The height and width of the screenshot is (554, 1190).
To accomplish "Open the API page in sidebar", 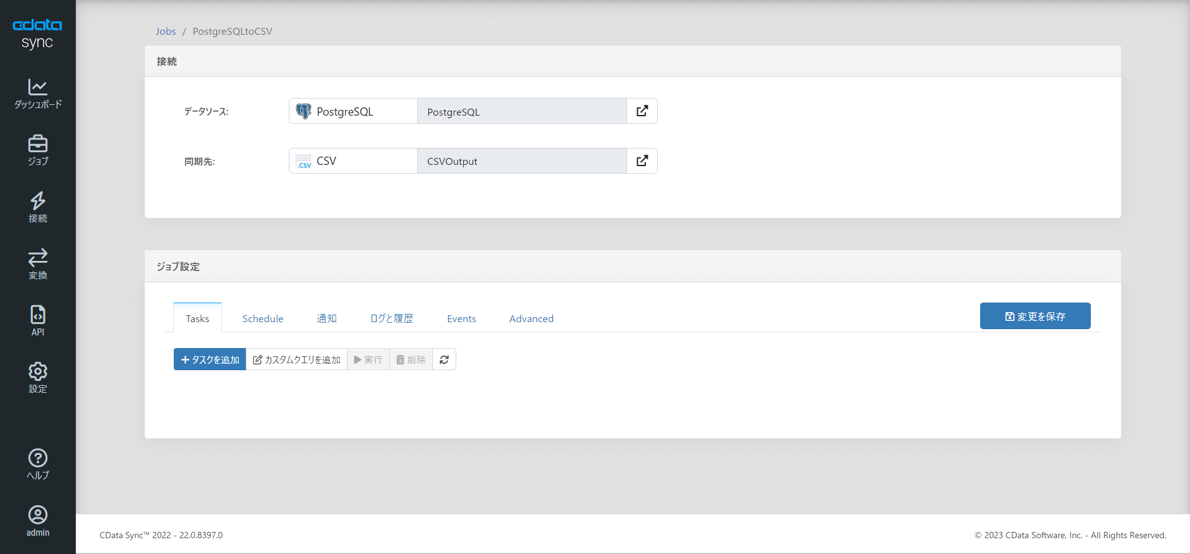I will point(38,321).
